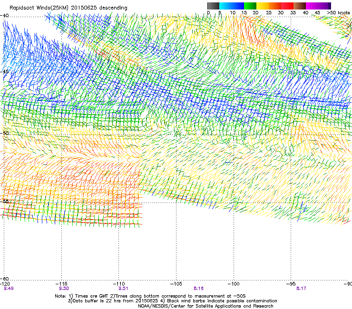The image size is (352, 309).
Task: Click the -50 latitude axis label
Action: pyautogui.click(x=5, y=133)
